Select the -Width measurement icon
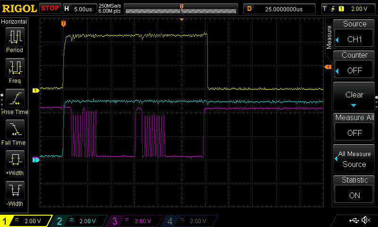This screenshot has height=227, width=378. pyautogui.click(x=15, y=192)
